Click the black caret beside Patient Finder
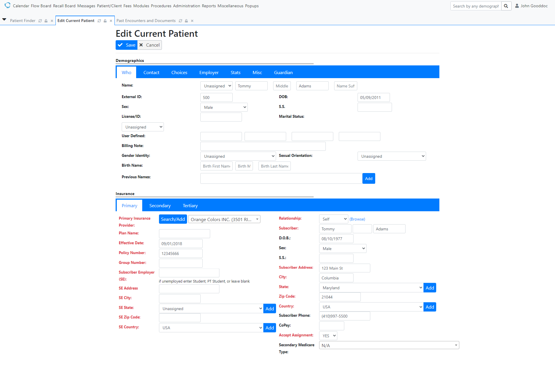This screenshot has height=371, width=555. point(4,19)
